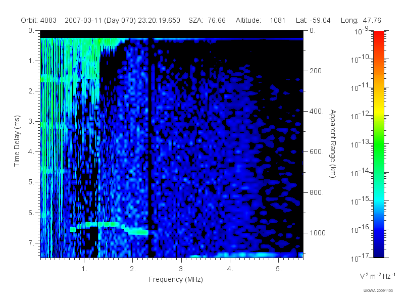Viewport: 404px width, 303px height.
Task: Click the '7.' tick on the time delay axis
Action: (31, 243)
